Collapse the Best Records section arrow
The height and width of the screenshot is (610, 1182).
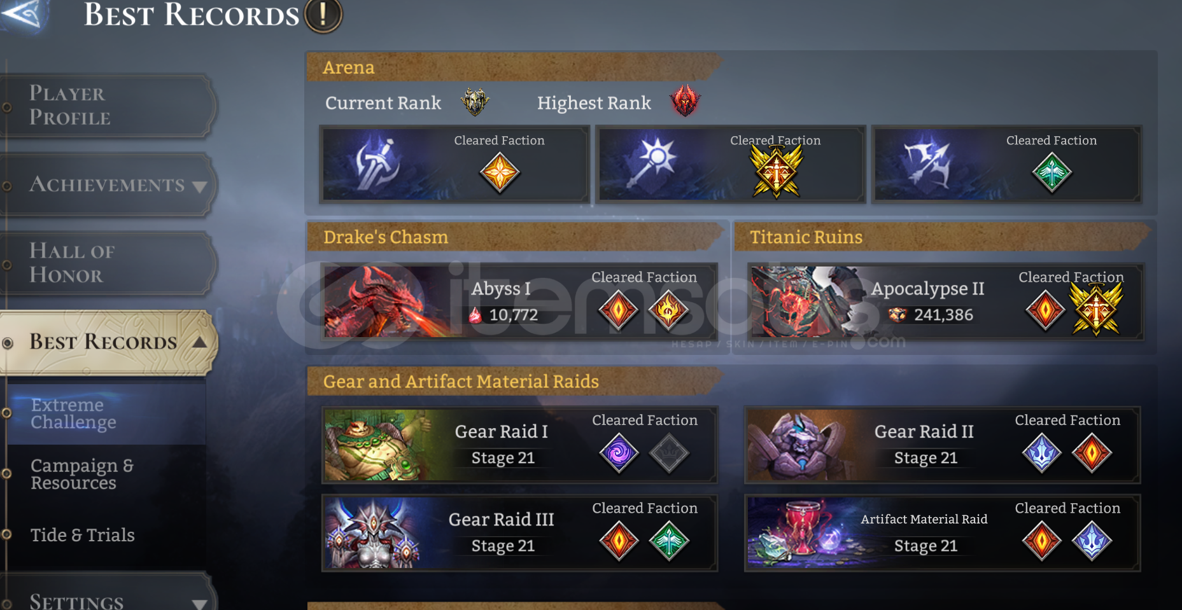(200, 342)
